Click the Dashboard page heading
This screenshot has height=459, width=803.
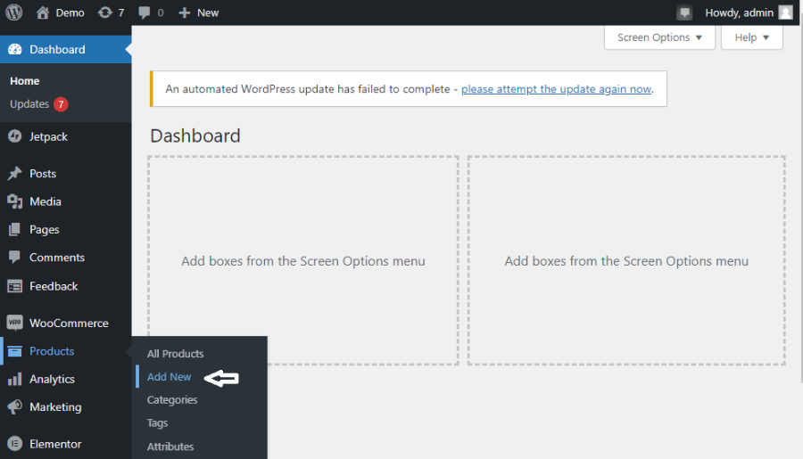click(x=195, y=135)
